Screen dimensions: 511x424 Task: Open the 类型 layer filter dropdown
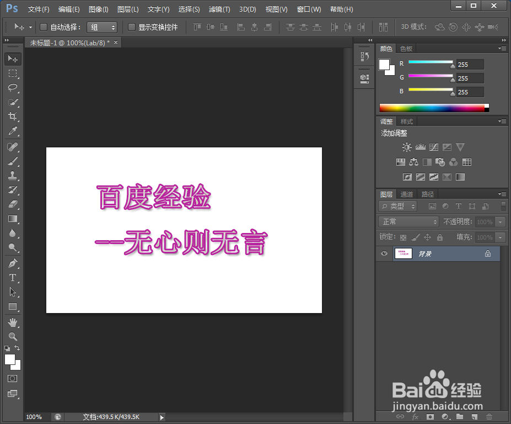398,206
